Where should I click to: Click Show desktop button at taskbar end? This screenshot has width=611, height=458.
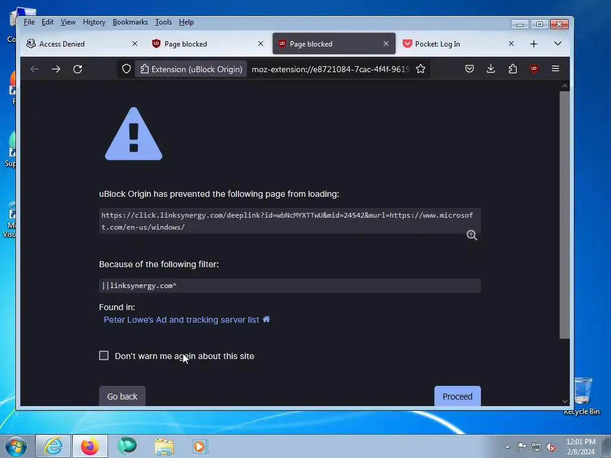(607, 446)
